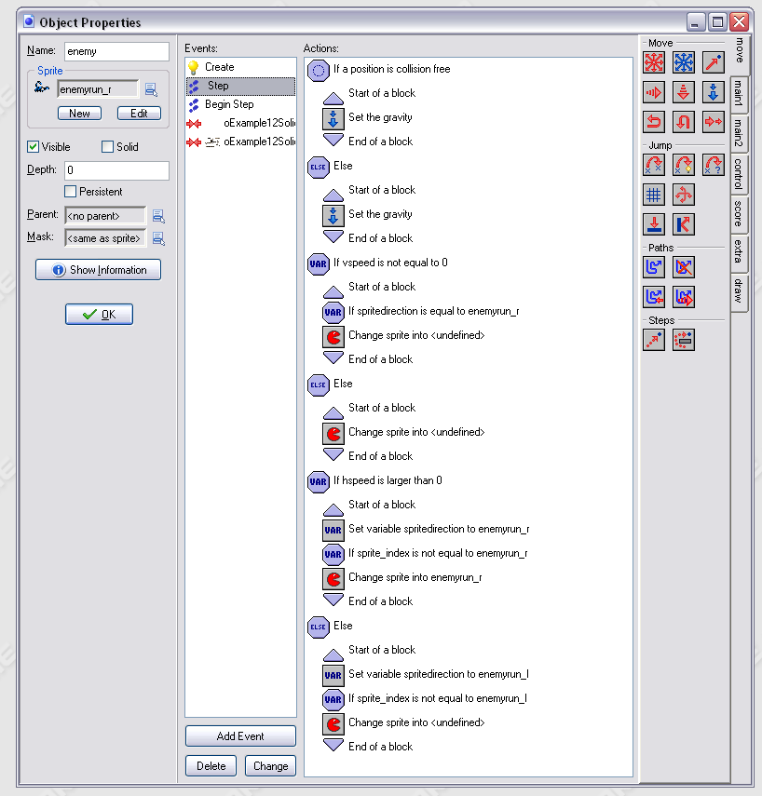Select the Path Speed action icon
The image size is (762, 796).
(684, 297)
